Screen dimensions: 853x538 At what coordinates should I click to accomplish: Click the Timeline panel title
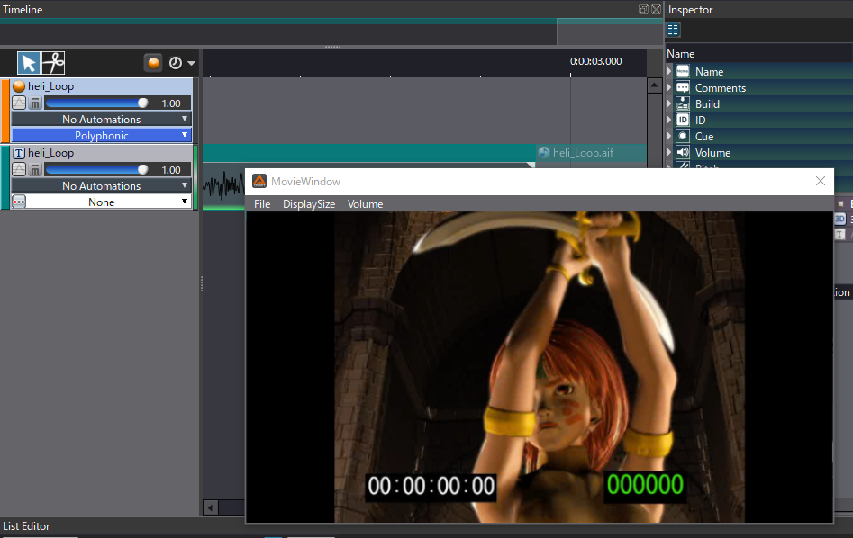(23, 9)
